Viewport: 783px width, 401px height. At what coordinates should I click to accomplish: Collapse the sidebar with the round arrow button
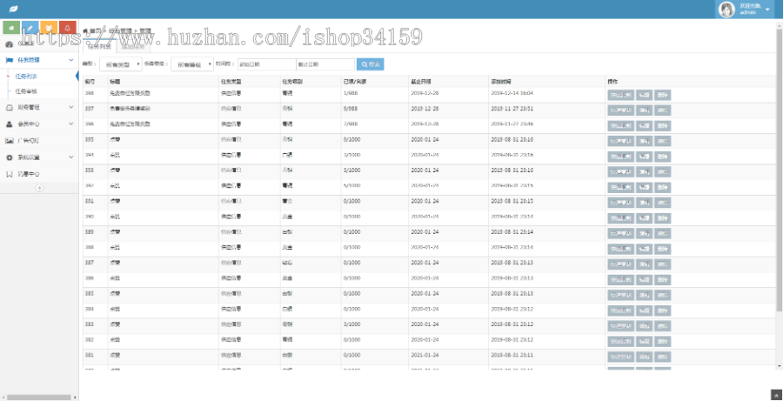39,188
